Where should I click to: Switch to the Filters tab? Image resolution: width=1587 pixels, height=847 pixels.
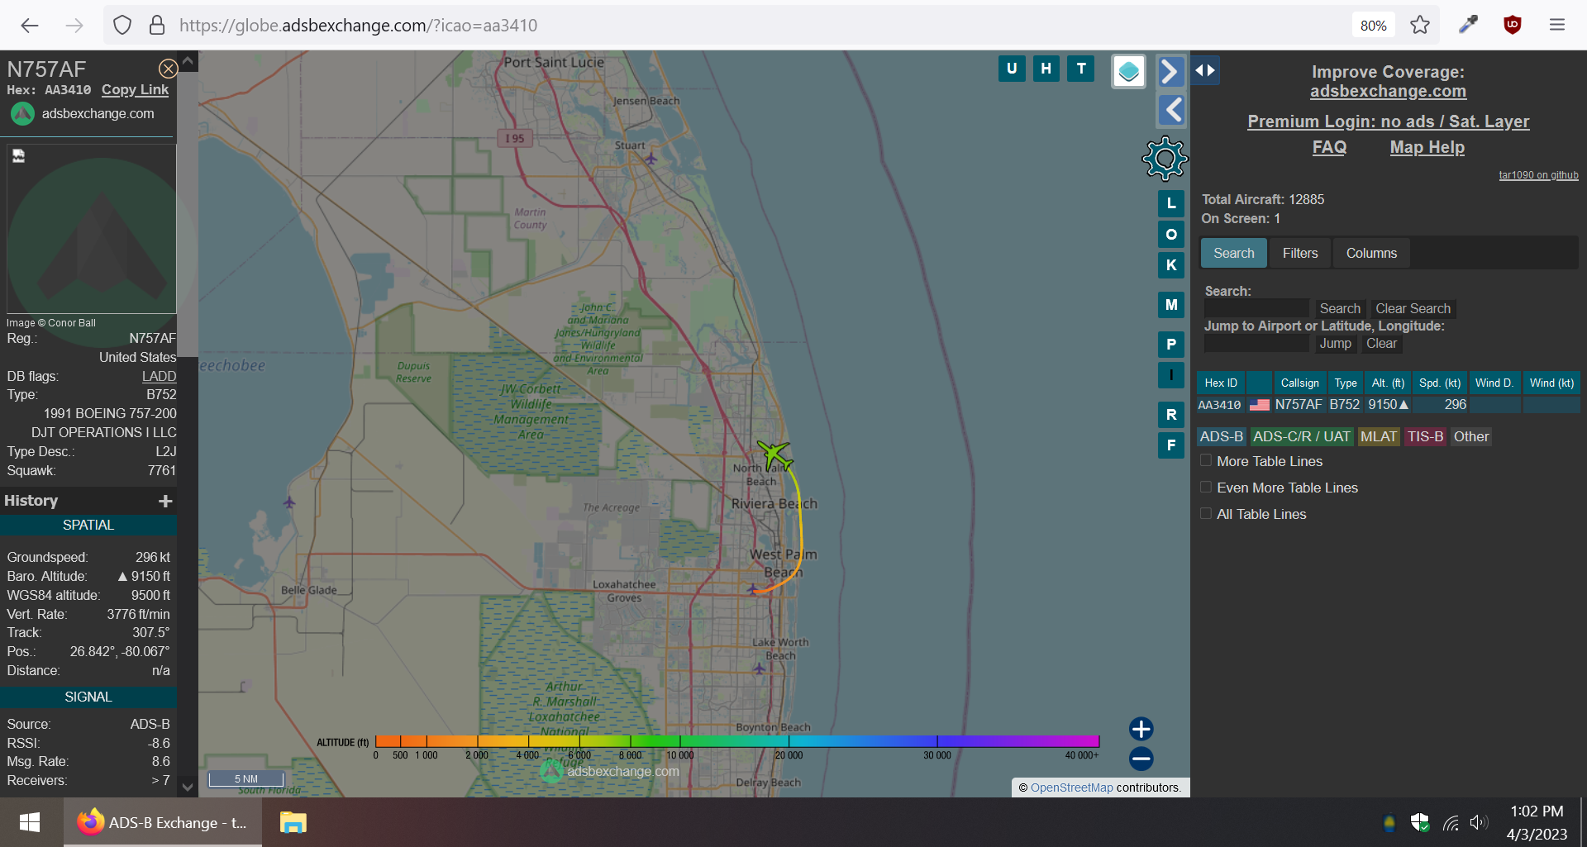(1300, 253)
